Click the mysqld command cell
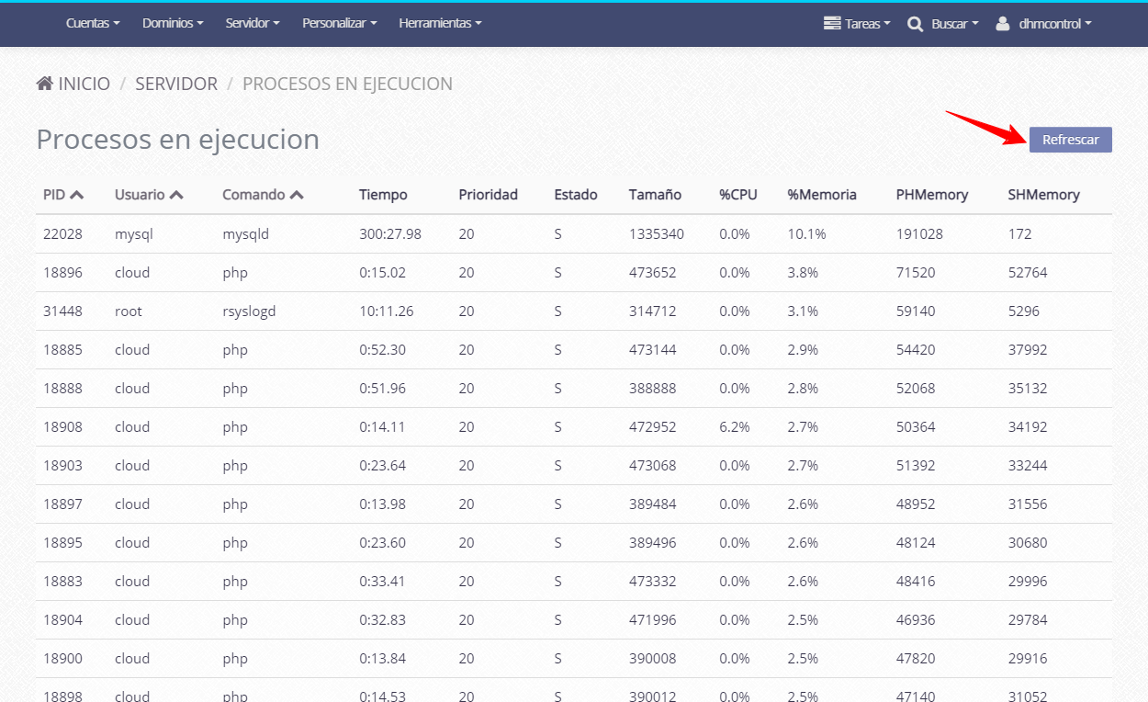The height and width of the screenshot is (702, 1148). (x=245, y=234)
